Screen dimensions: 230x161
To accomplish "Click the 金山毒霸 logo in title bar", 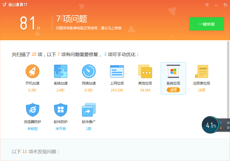I will 14,5.
